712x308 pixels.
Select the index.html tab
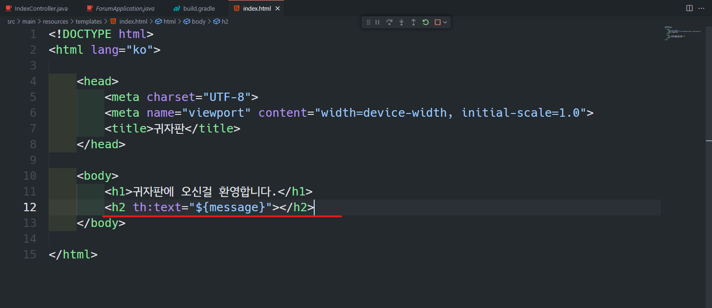pyautogui.click(x=257, y=8)
